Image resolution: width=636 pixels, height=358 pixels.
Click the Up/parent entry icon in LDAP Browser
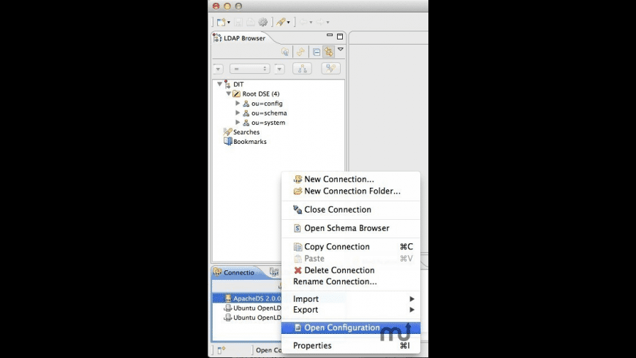(x=285, y=52)
